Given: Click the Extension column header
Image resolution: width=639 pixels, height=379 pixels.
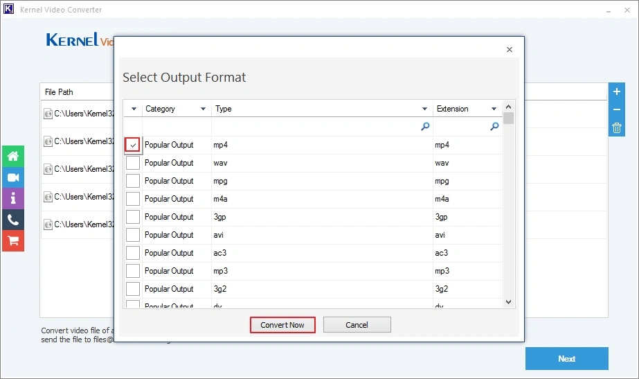Looking at the screenshot, I should point(467,109).
